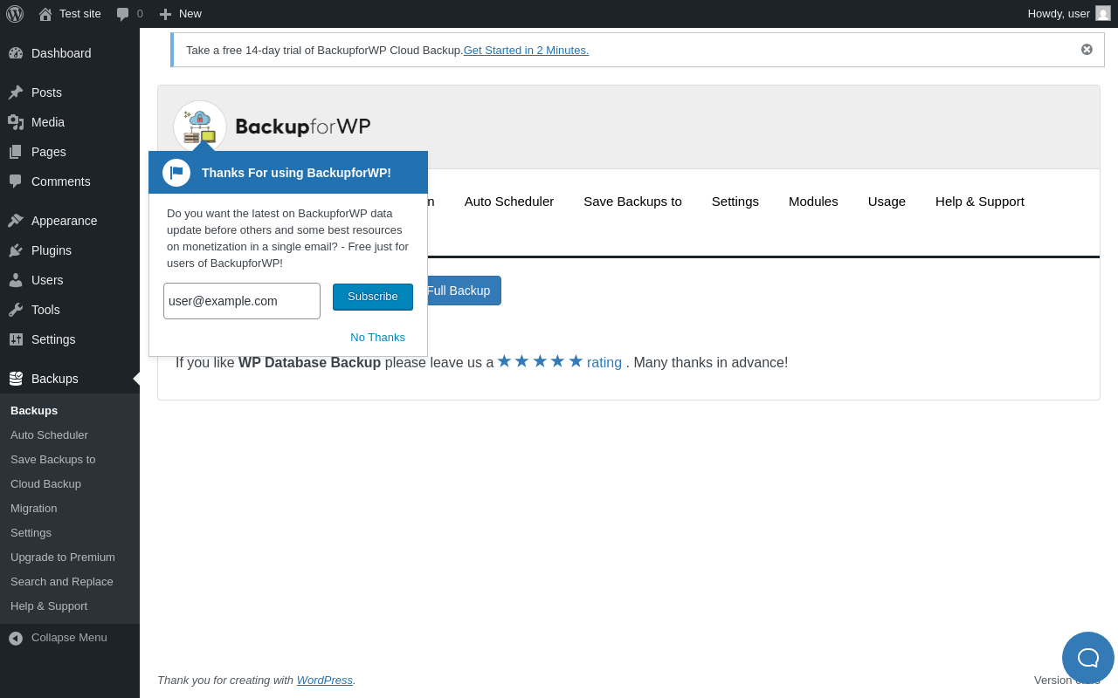The height and width of the screenshot is (698, 1118).
Task: Open the Test site home icon
Action: pos(45,14)
